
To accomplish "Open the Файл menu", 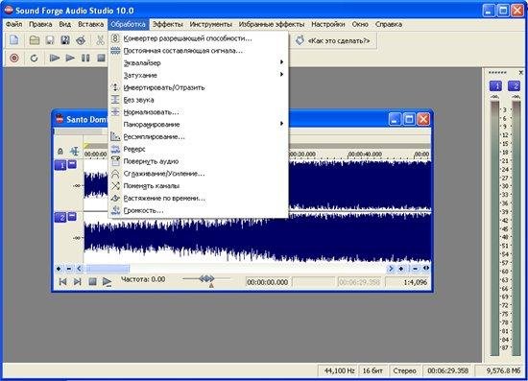I will tap(13, 24).
